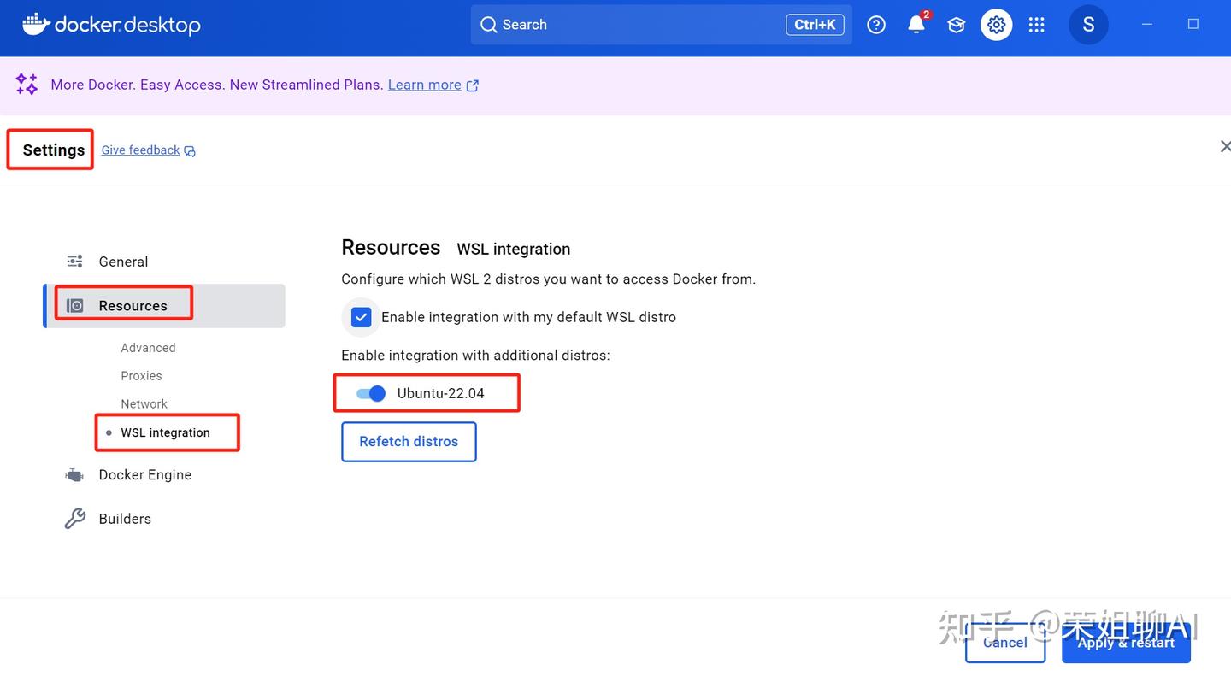Click the General sliders icon
Viewport: 1231px width, 676px height.
(75, 262)
